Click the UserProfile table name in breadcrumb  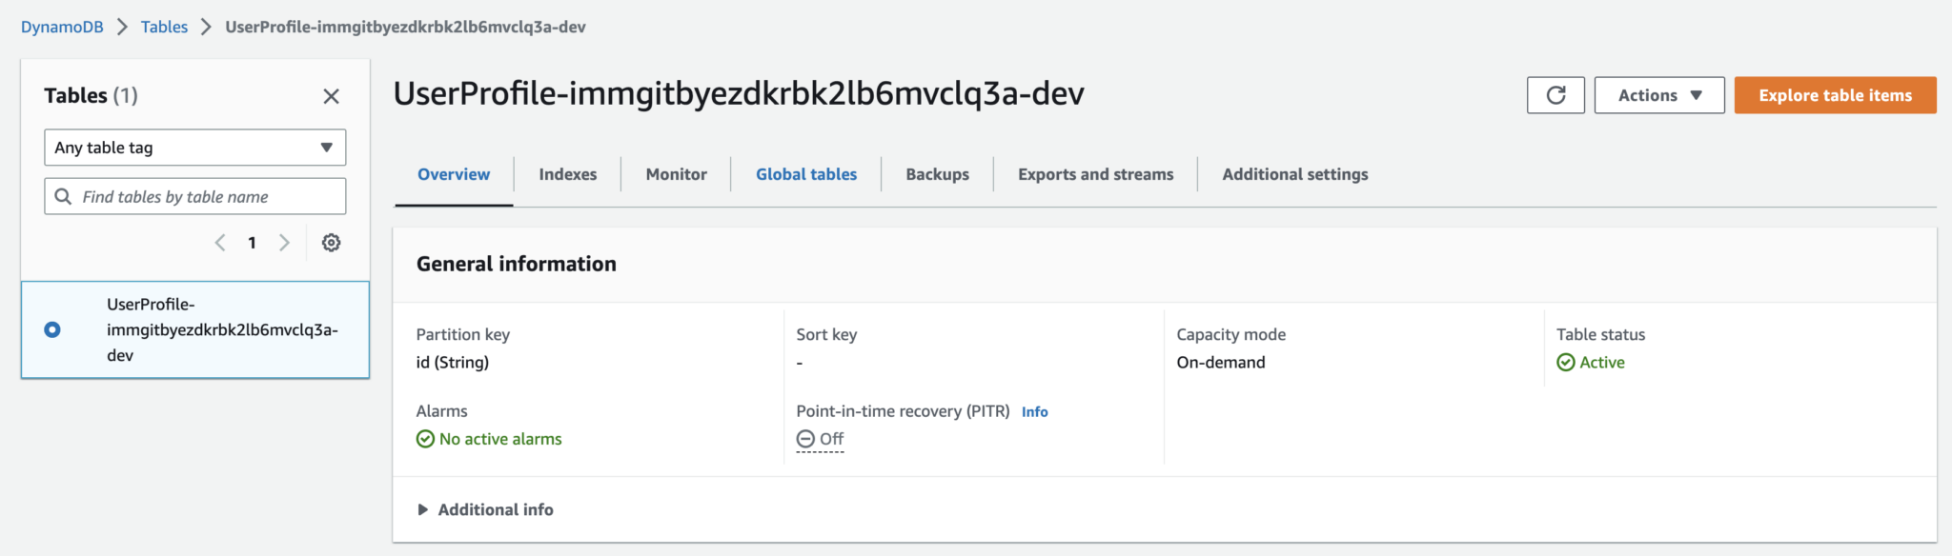point(406,27)
